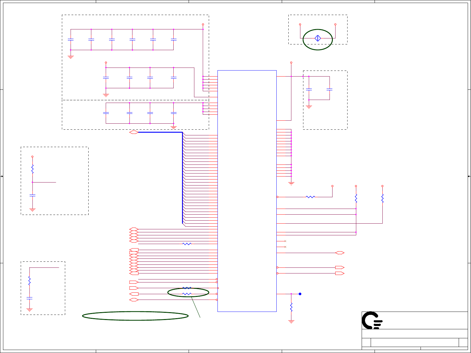This screenshot has width=471, height=353.
Task: Click the power symbol above the six-capacitor bank
Action: (x=203, y=24)
